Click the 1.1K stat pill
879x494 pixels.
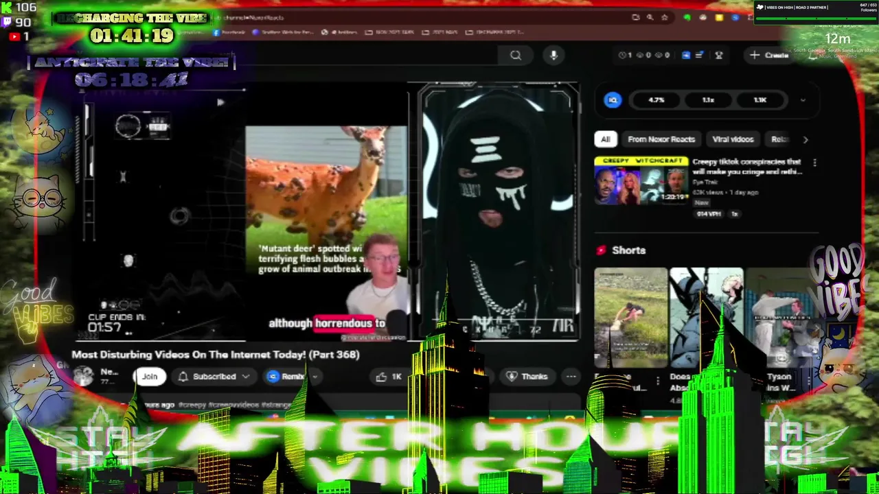click(x=760, y=100)
